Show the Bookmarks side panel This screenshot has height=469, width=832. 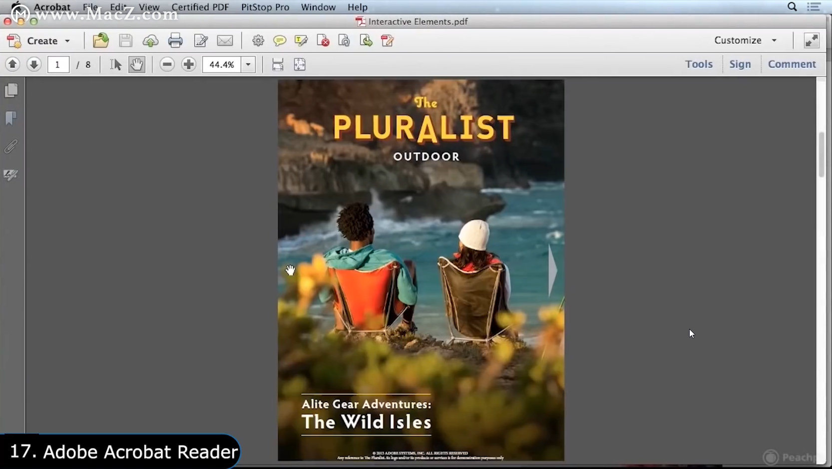pos(11,118)
